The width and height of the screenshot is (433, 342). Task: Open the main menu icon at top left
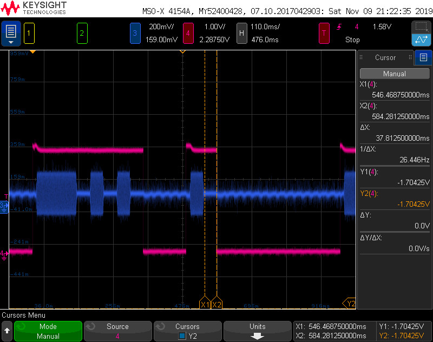[x=11, y=34]
